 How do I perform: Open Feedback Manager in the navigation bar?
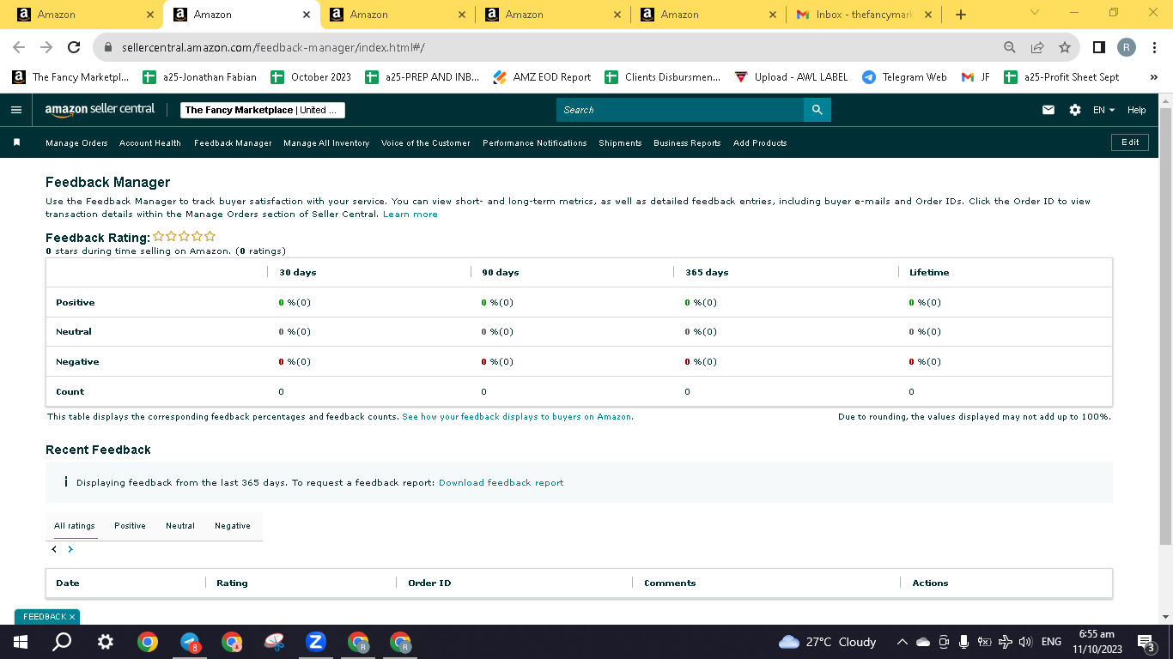(233, 143)
